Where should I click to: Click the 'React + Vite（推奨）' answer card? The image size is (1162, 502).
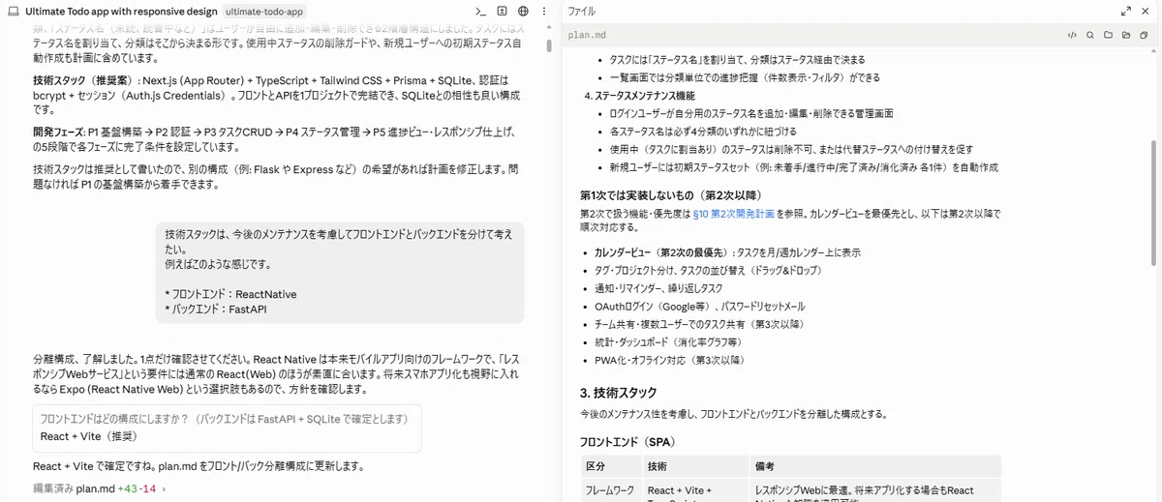227,428
